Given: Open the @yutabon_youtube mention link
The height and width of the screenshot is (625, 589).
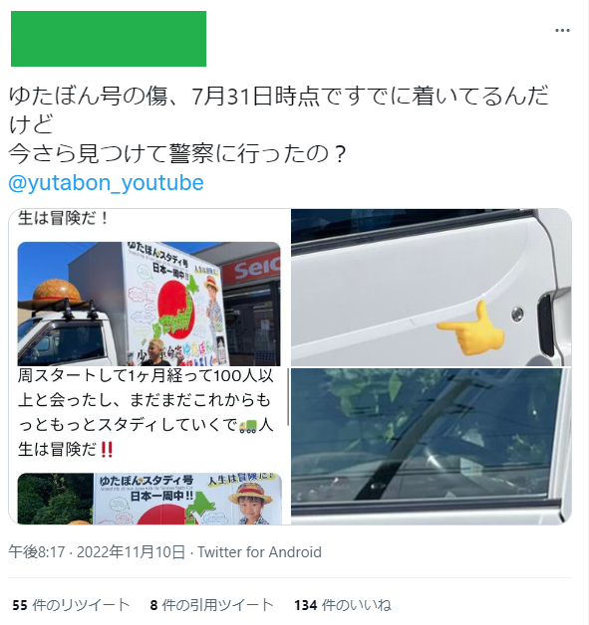Looking at the screenshot, I should 106,182.
